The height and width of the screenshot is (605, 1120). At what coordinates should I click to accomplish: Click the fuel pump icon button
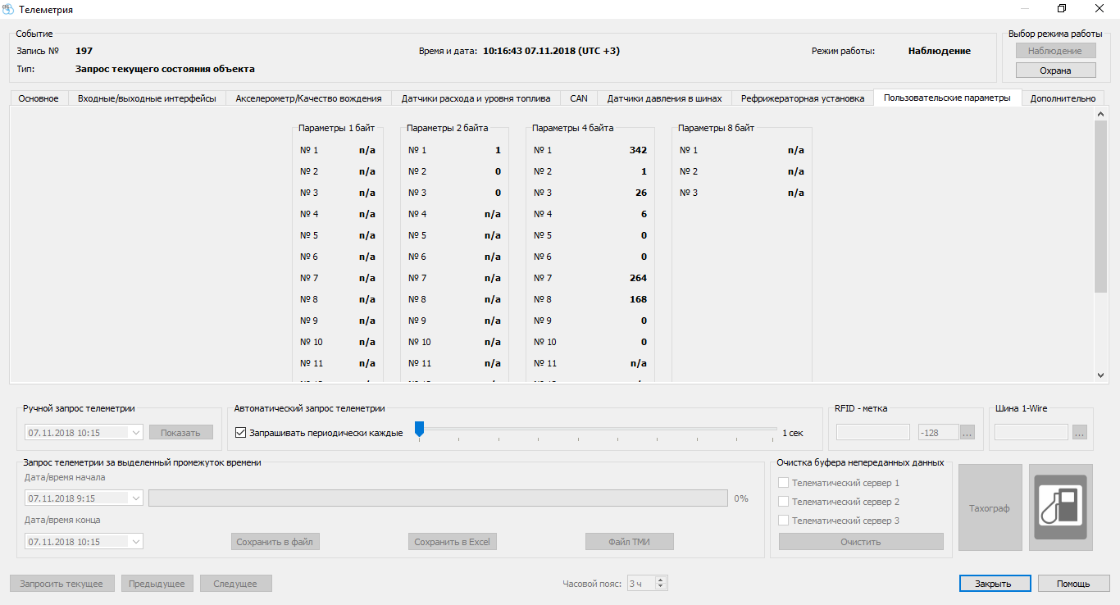1060,507
